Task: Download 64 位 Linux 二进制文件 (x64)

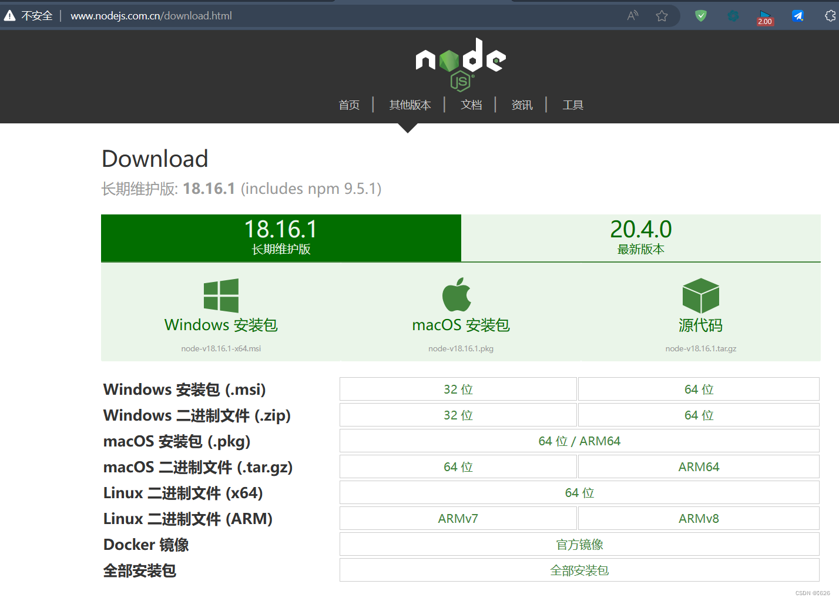Action: pyautogui.click(x=579, y=492)
